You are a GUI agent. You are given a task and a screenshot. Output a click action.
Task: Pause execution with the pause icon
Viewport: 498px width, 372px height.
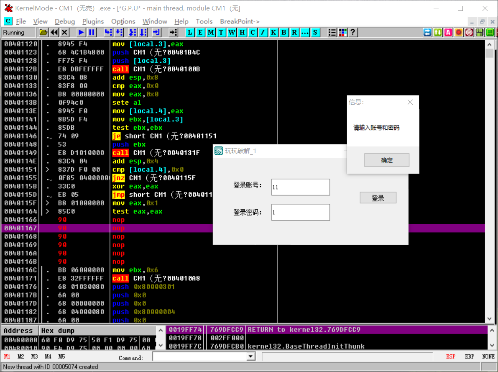tap(92, 32)
